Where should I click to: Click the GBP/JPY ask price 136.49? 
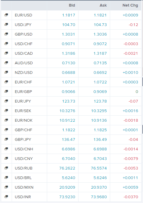(x=100, y=139)
